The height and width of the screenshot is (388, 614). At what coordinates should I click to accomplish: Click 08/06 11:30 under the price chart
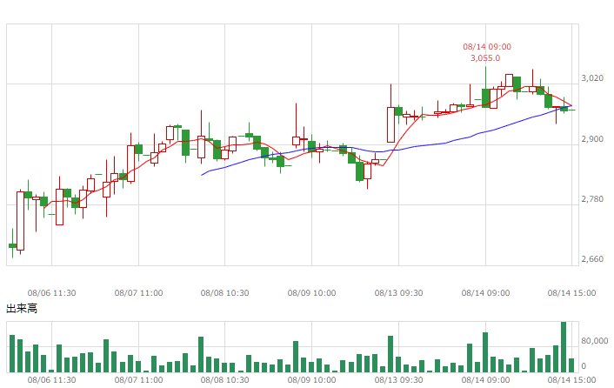click(51, 293)
